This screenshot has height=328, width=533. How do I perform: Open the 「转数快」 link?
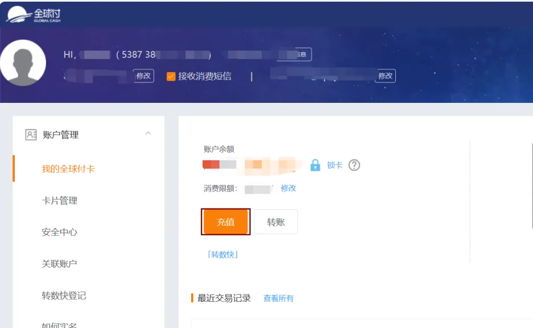tap(223, 254)
